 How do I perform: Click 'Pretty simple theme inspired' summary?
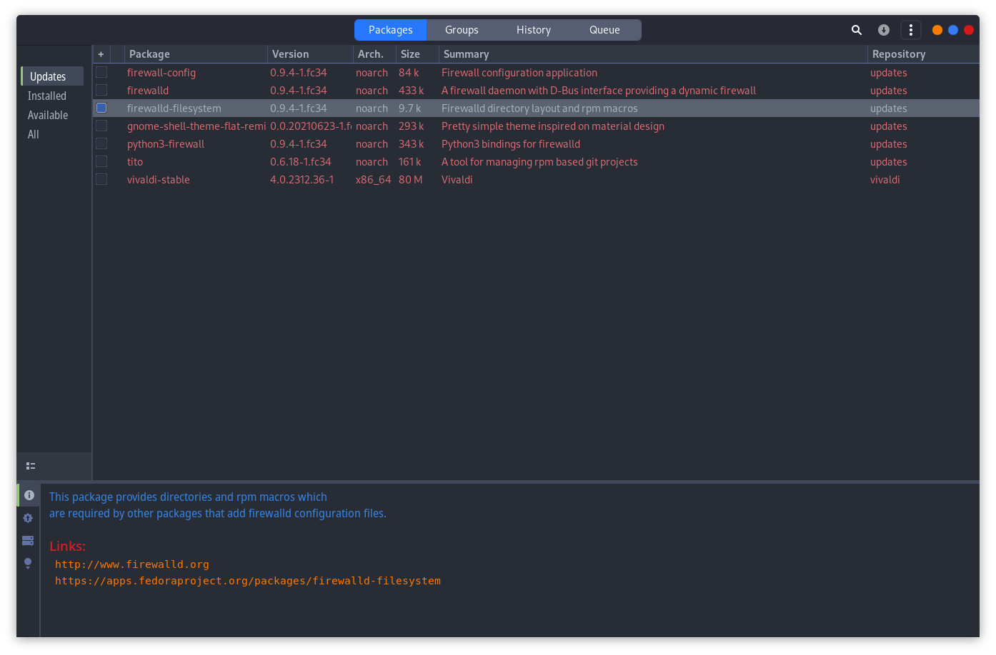coord(553,126)
